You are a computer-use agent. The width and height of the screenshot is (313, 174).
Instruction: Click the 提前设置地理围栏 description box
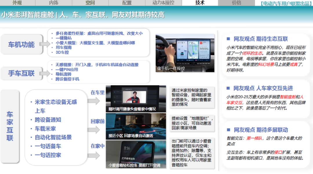[192, 123]
